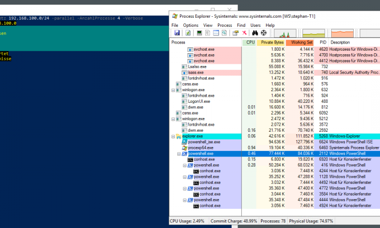Click 'Processes: 78' in status bar
Viewport: 380px width, 228px height.
(x=273, y=221)
